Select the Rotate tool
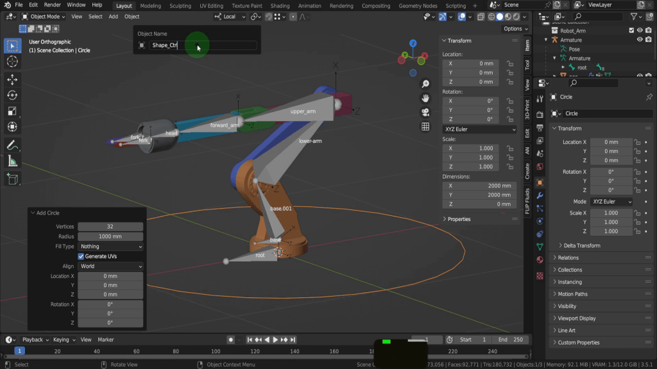Viewport: 657px width, 369px height. coord(12,95)
